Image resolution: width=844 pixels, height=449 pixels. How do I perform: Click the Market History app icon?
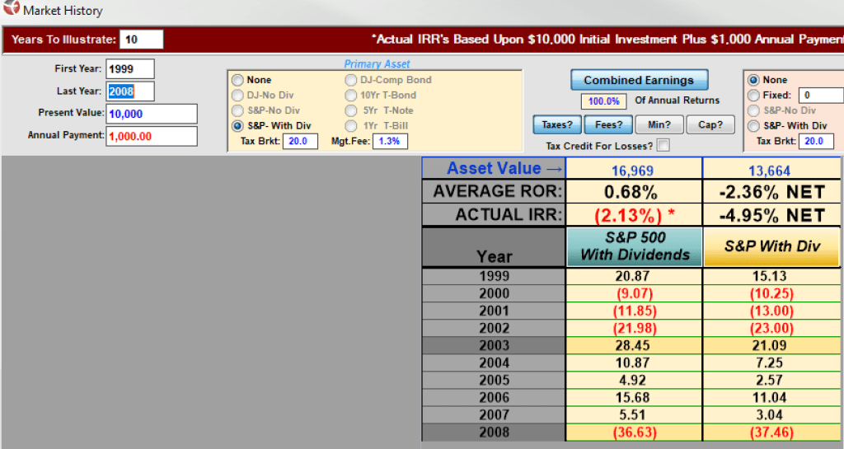click(x=12, y=8)
